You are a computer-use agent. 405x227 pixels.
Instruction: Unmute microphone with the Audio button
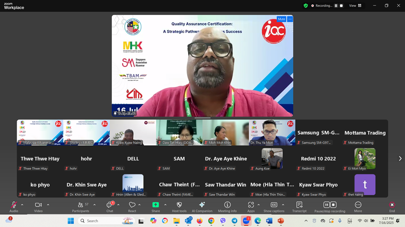click(14, 205)
